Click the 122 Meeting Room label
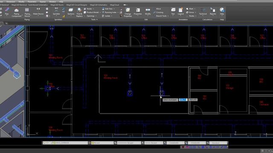 (110, 77)
